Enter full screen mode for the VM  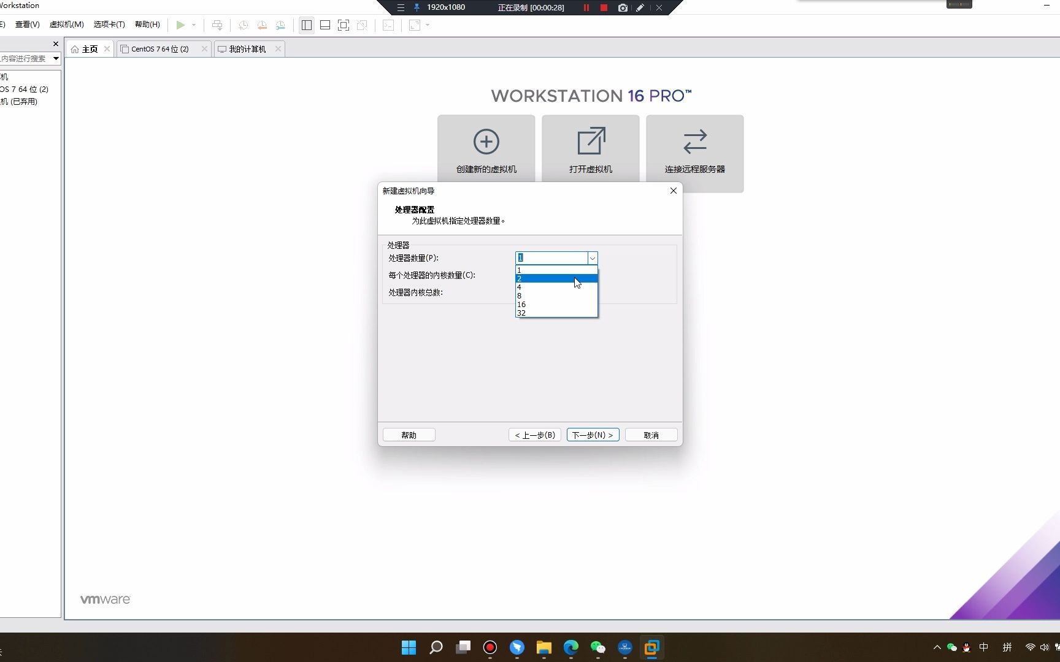pos(344,25)
